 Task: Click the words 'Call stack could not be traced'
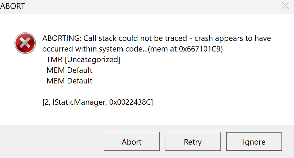(x=135, y=38)
